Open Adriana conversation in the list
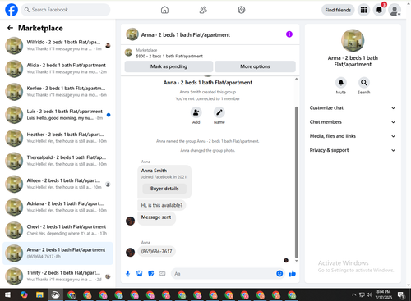This screenshot has width=411, height=301. (x=58, y=207)
